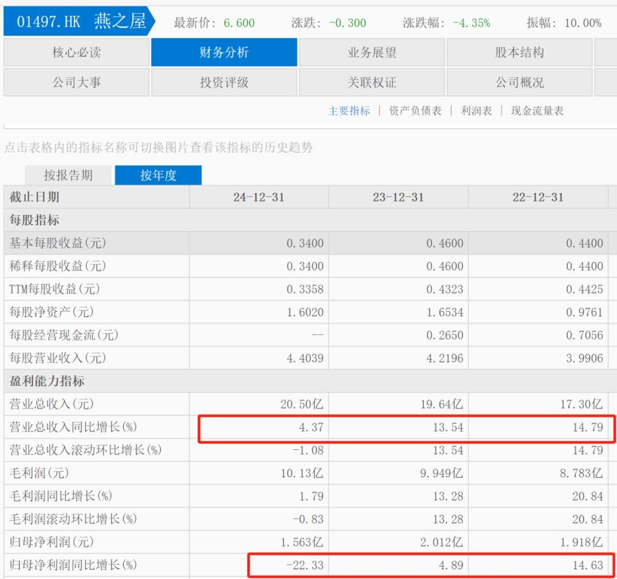Switch to the 业务展望 tab
The image size is (617, 579).
(x=372, y=53)
